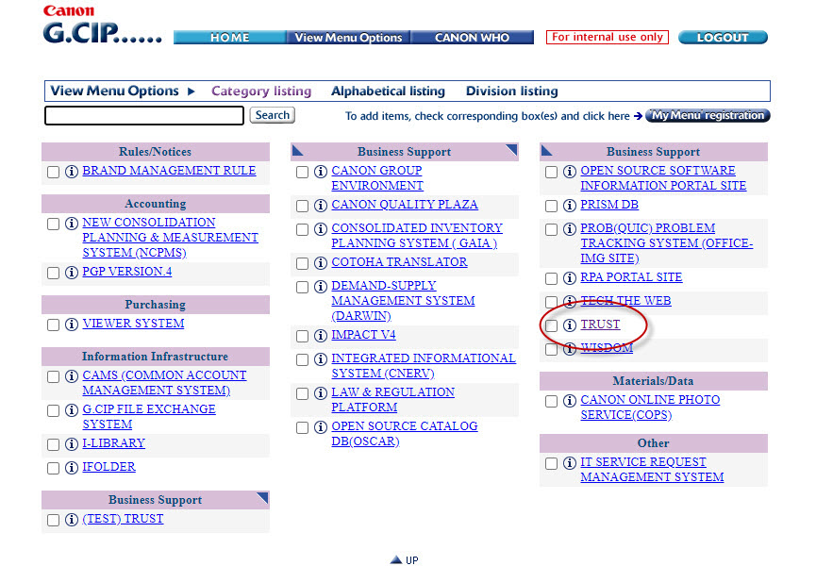
Task: Select the VIEWER SYSTEM checkbox
Action: pos(53,325)
